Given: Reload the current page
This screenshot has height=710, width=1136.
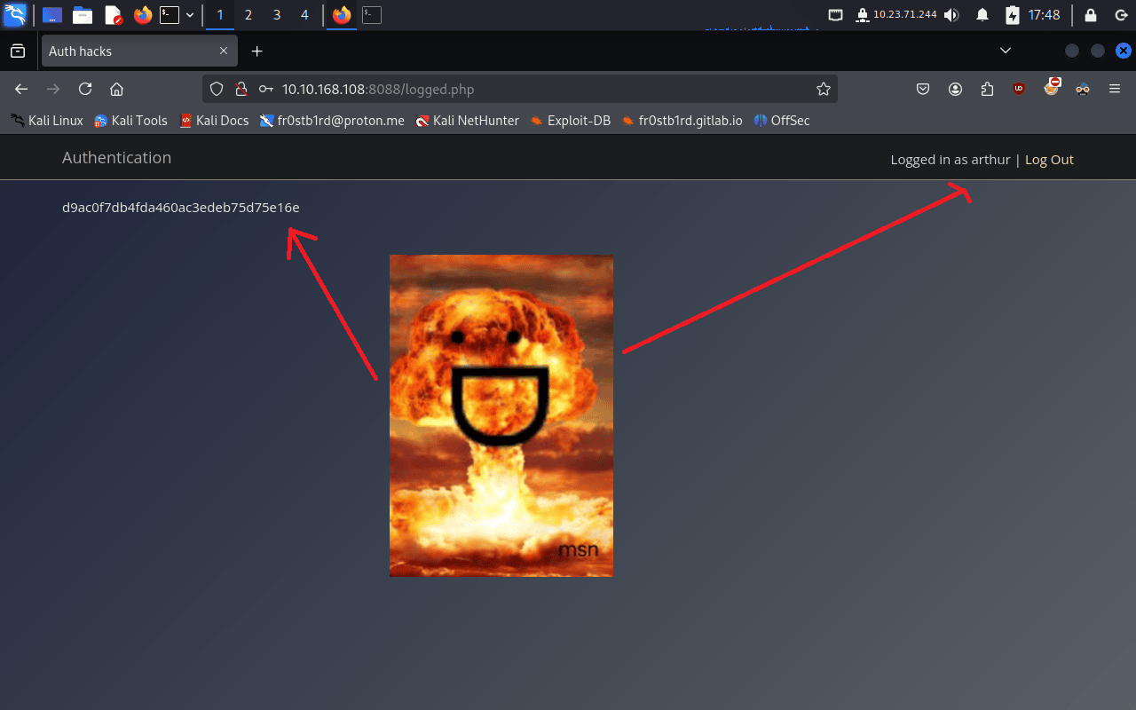Looking at the screenshot, I should (85, 89).
